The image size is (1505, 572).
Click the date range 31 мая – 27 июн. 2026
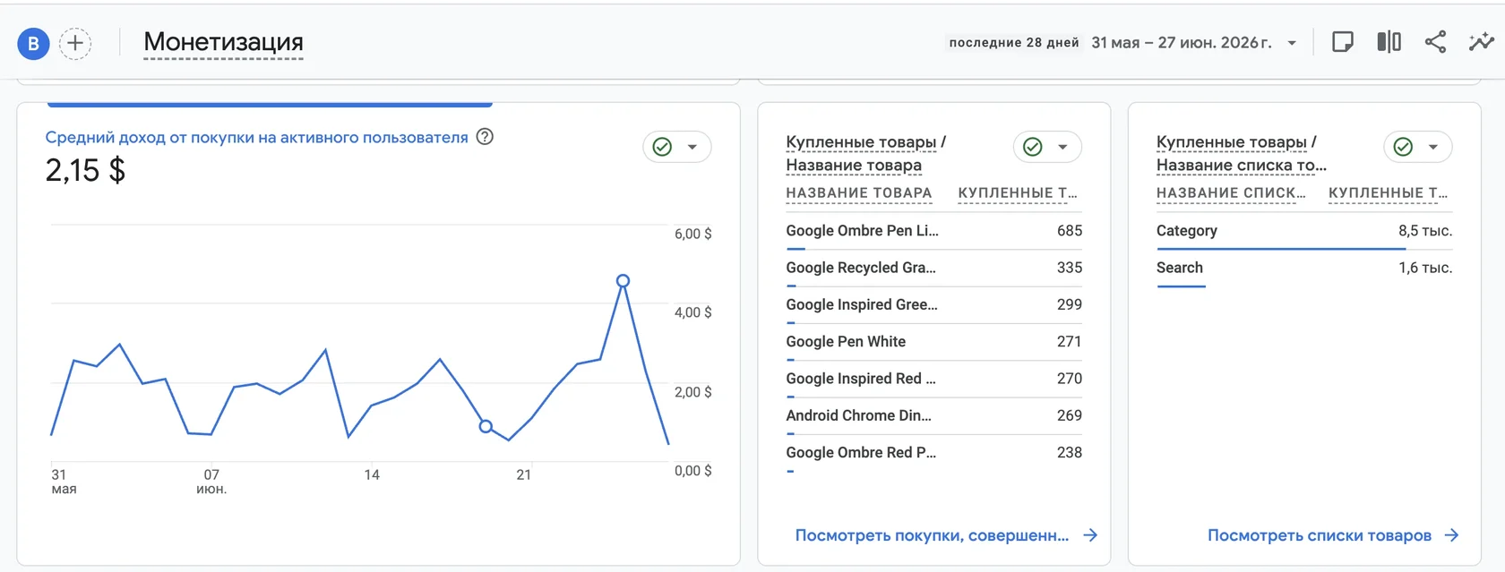point(1182,43)
